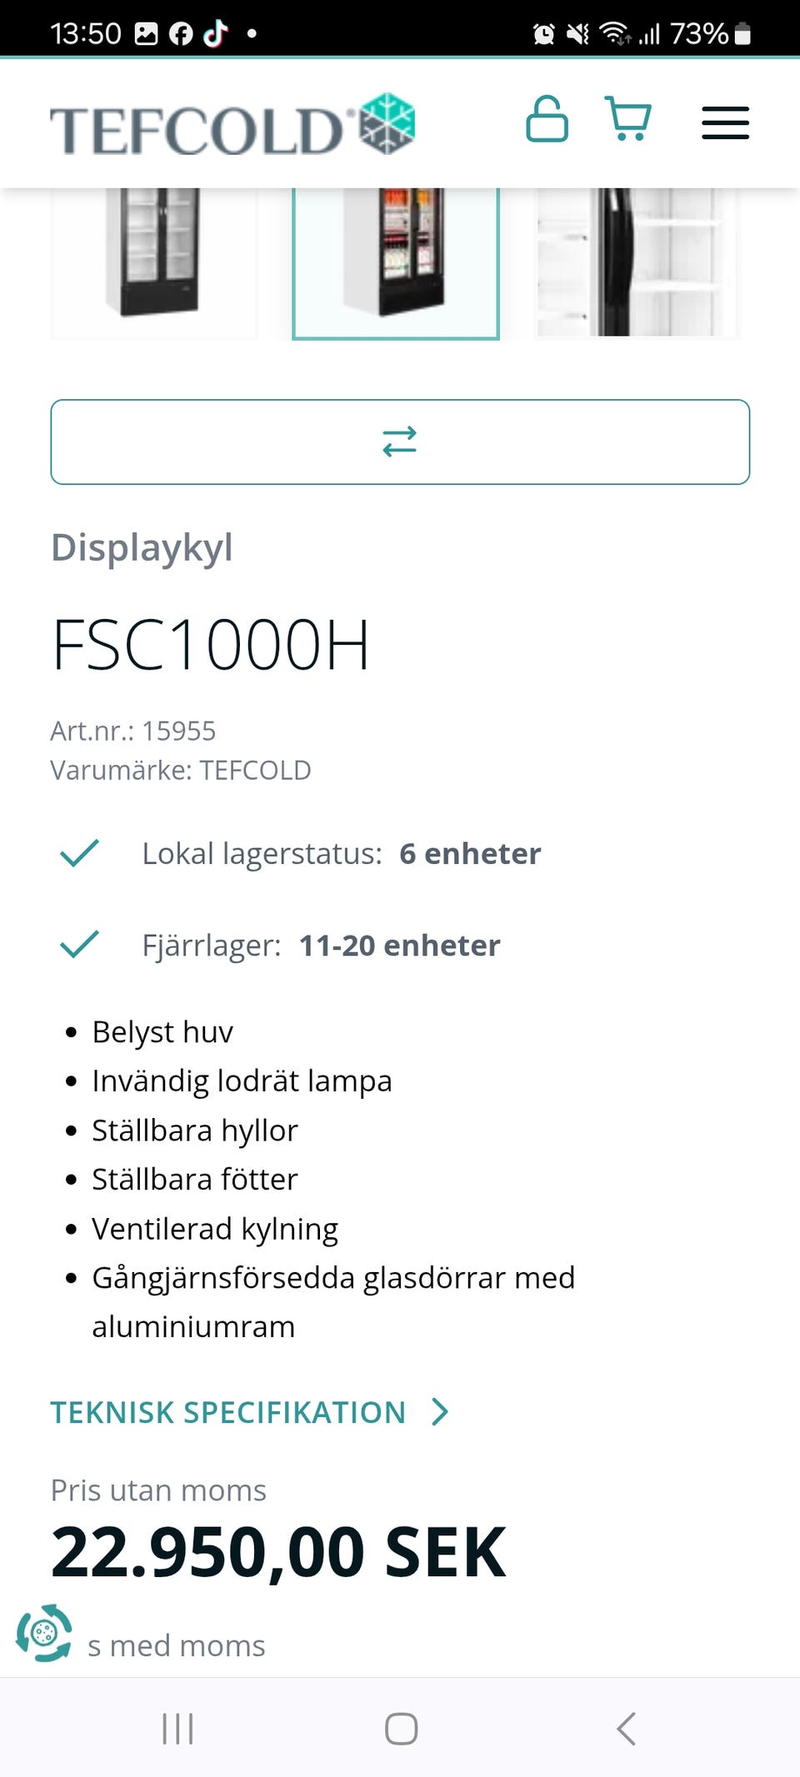The height and width of the screenshot is (1777, 800).
Task: Click the compare products arrows button
Action: point(400,442)
